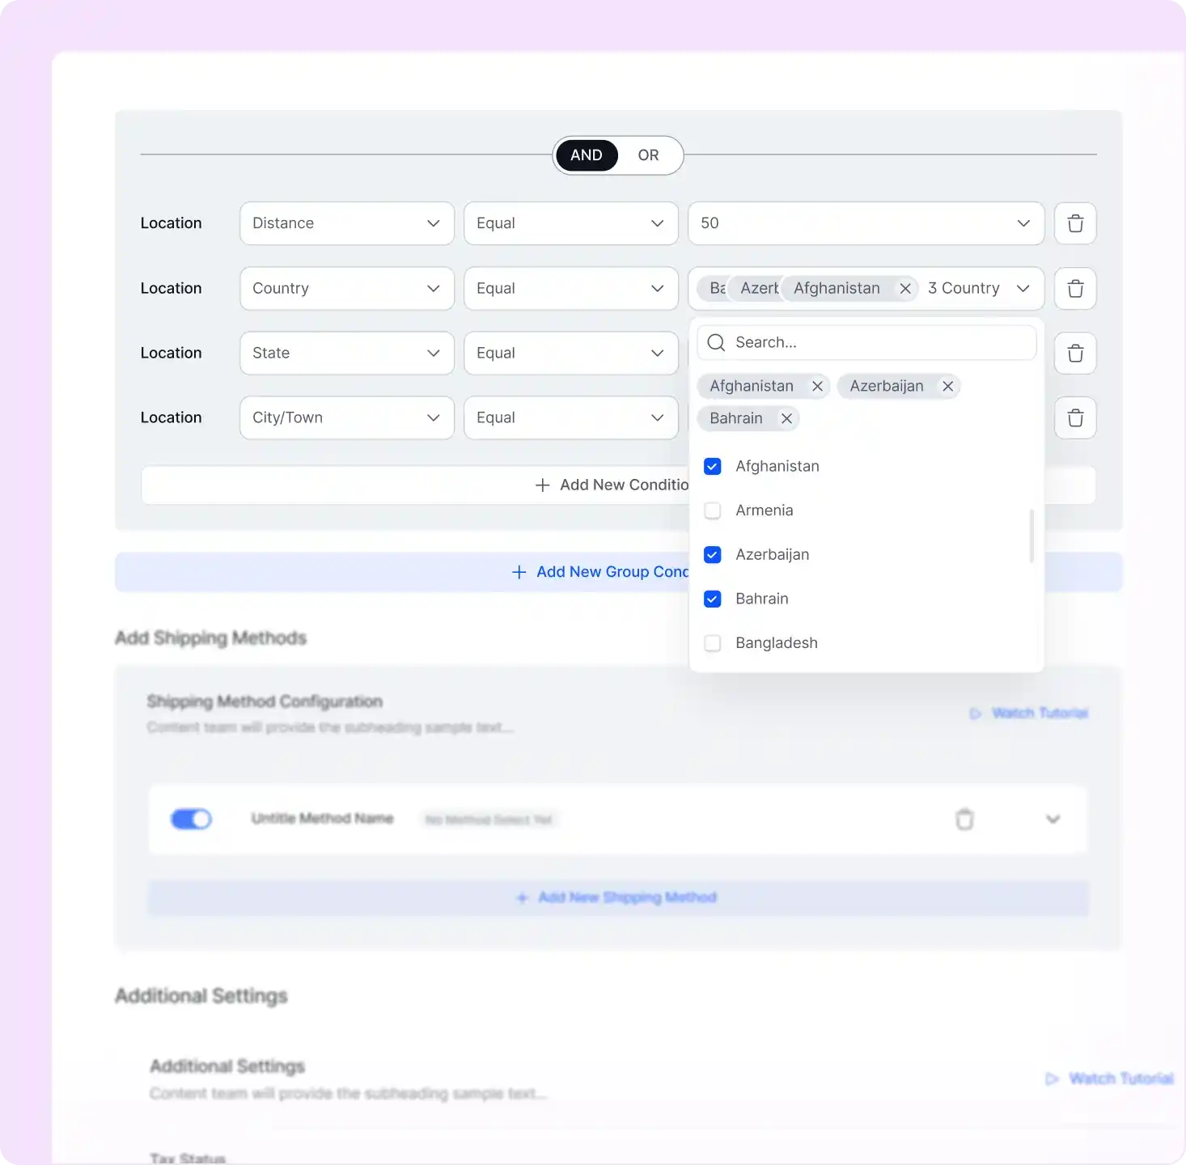Delete the State location condition row

pos(1074,353)
